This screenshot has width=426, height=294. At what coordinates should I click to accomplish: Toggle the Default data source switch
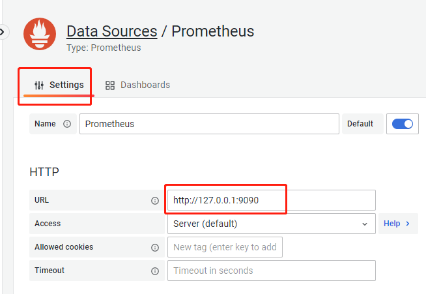pos(403,124)
